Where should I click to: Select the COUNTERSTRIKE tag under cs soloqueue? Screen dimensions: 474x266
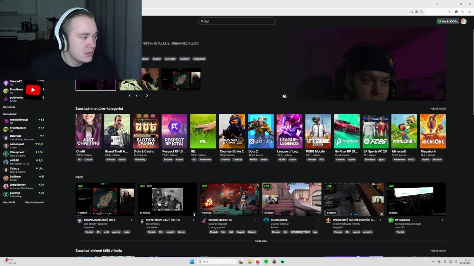point(300,232)
